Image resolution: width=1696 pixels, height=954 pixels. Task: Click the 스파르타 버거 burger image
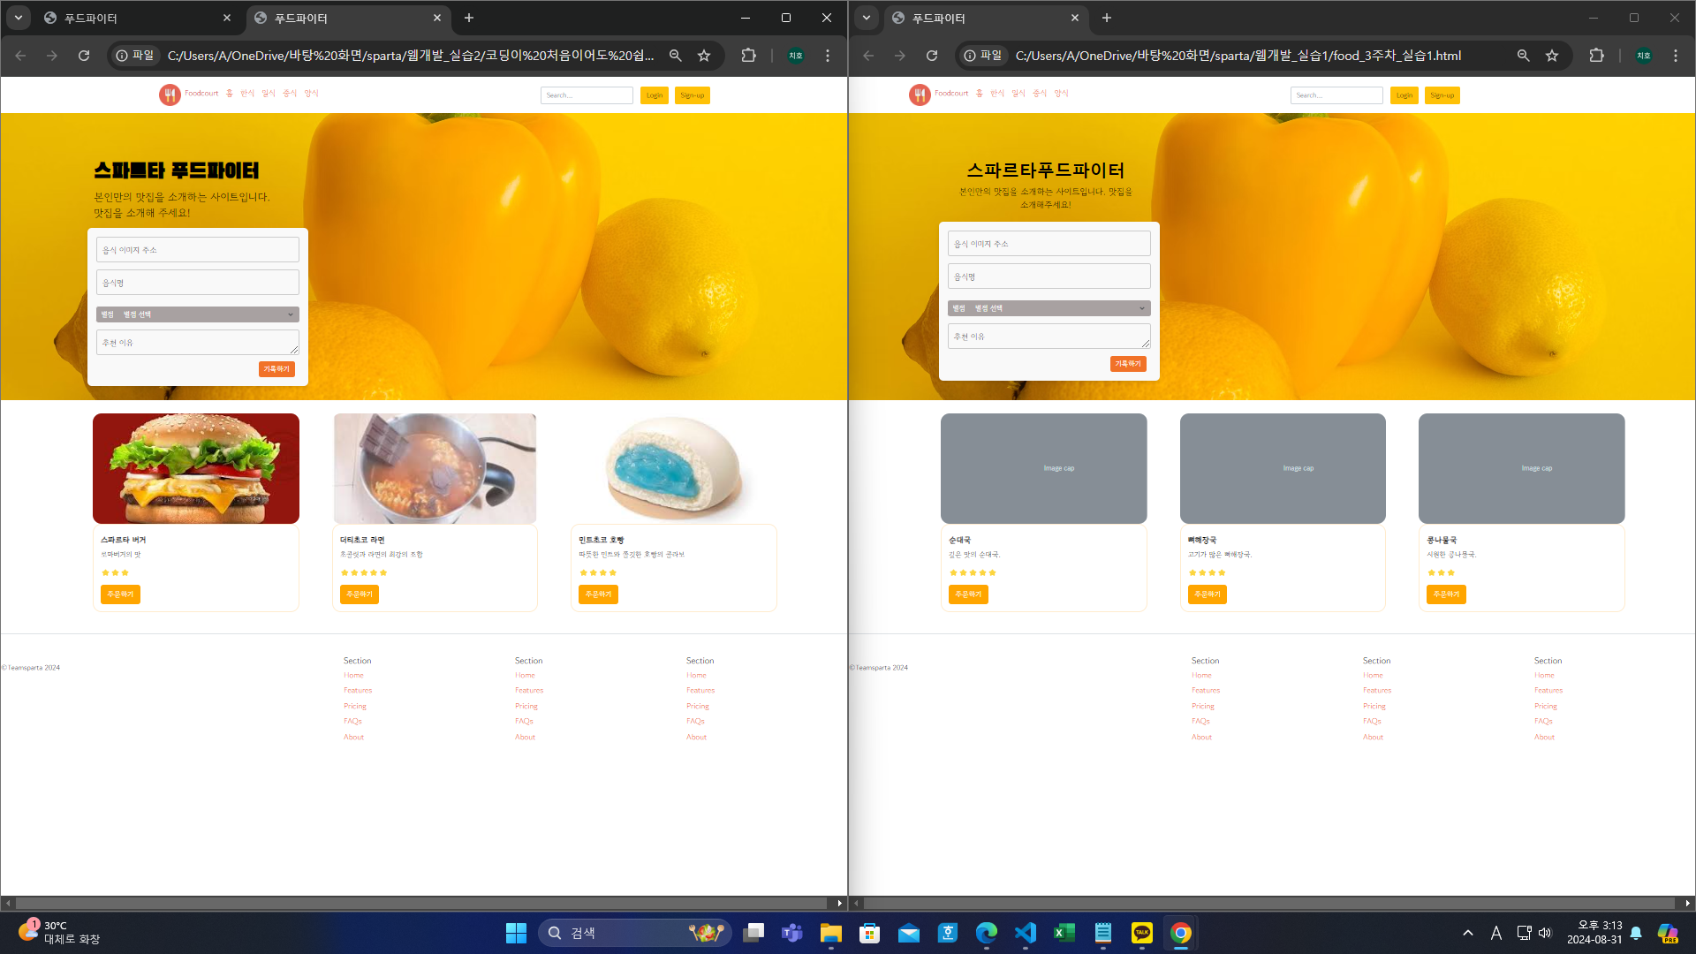click(x=196, y=468)
